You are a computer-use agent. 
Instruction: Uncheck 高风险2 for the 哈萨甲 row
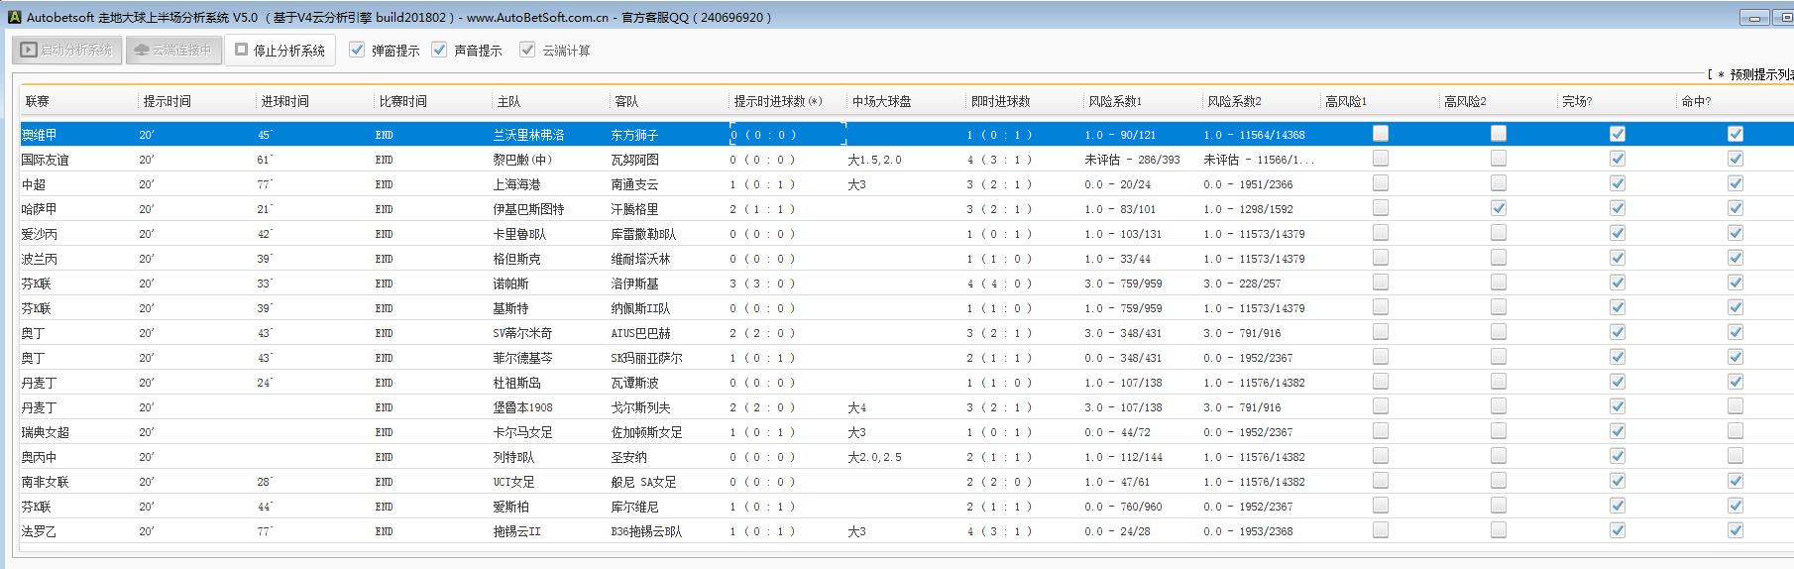[1499, 208]
